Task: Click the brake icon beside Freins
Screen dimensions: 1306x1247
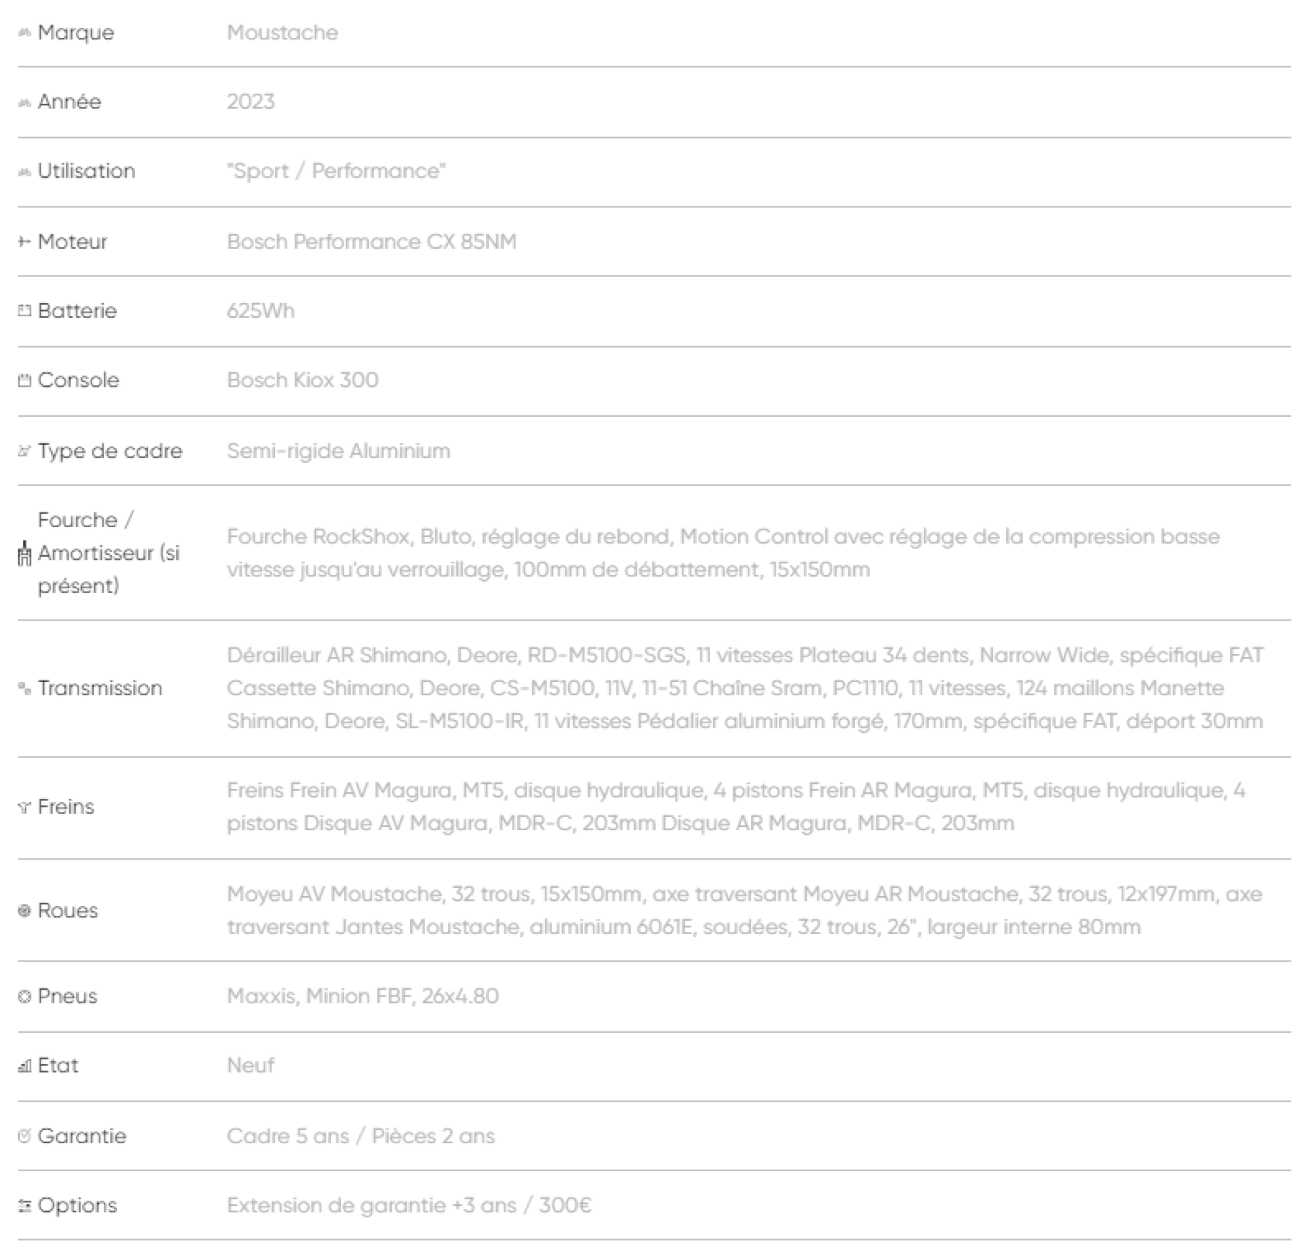Action: [x=25, y=807]
